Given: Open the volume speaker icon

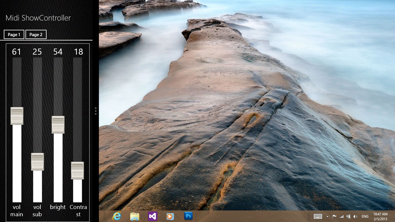Looking at the screenshot, I should click(x=355, y=216).
